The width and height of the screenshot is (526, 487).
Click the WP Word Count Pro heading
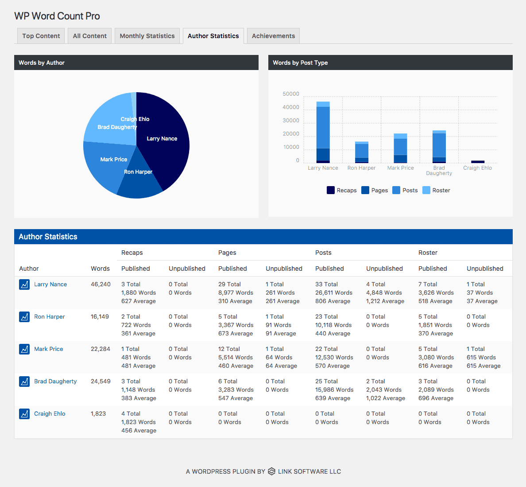click(57, 16)
